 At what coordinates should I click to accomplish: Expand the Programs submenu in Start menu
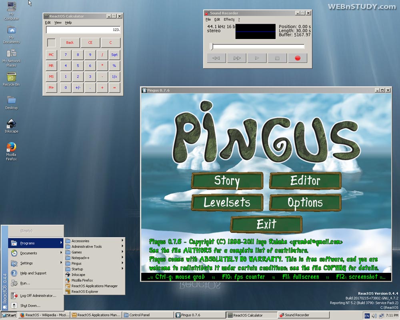click(x=36, y=243)
